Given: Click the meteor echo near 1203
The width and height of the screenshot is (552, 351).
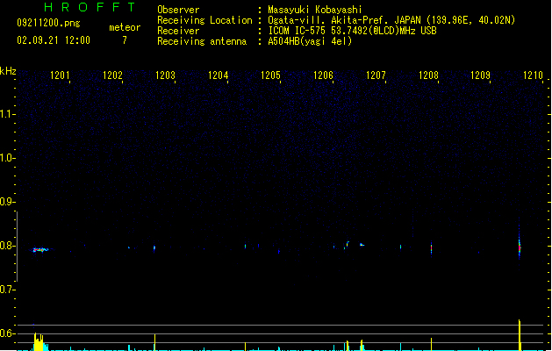Looking at the screenshot, I should (154, 248).
